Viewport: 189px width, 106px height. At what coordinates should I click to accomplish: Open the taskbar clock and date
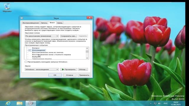coord(176,103)
